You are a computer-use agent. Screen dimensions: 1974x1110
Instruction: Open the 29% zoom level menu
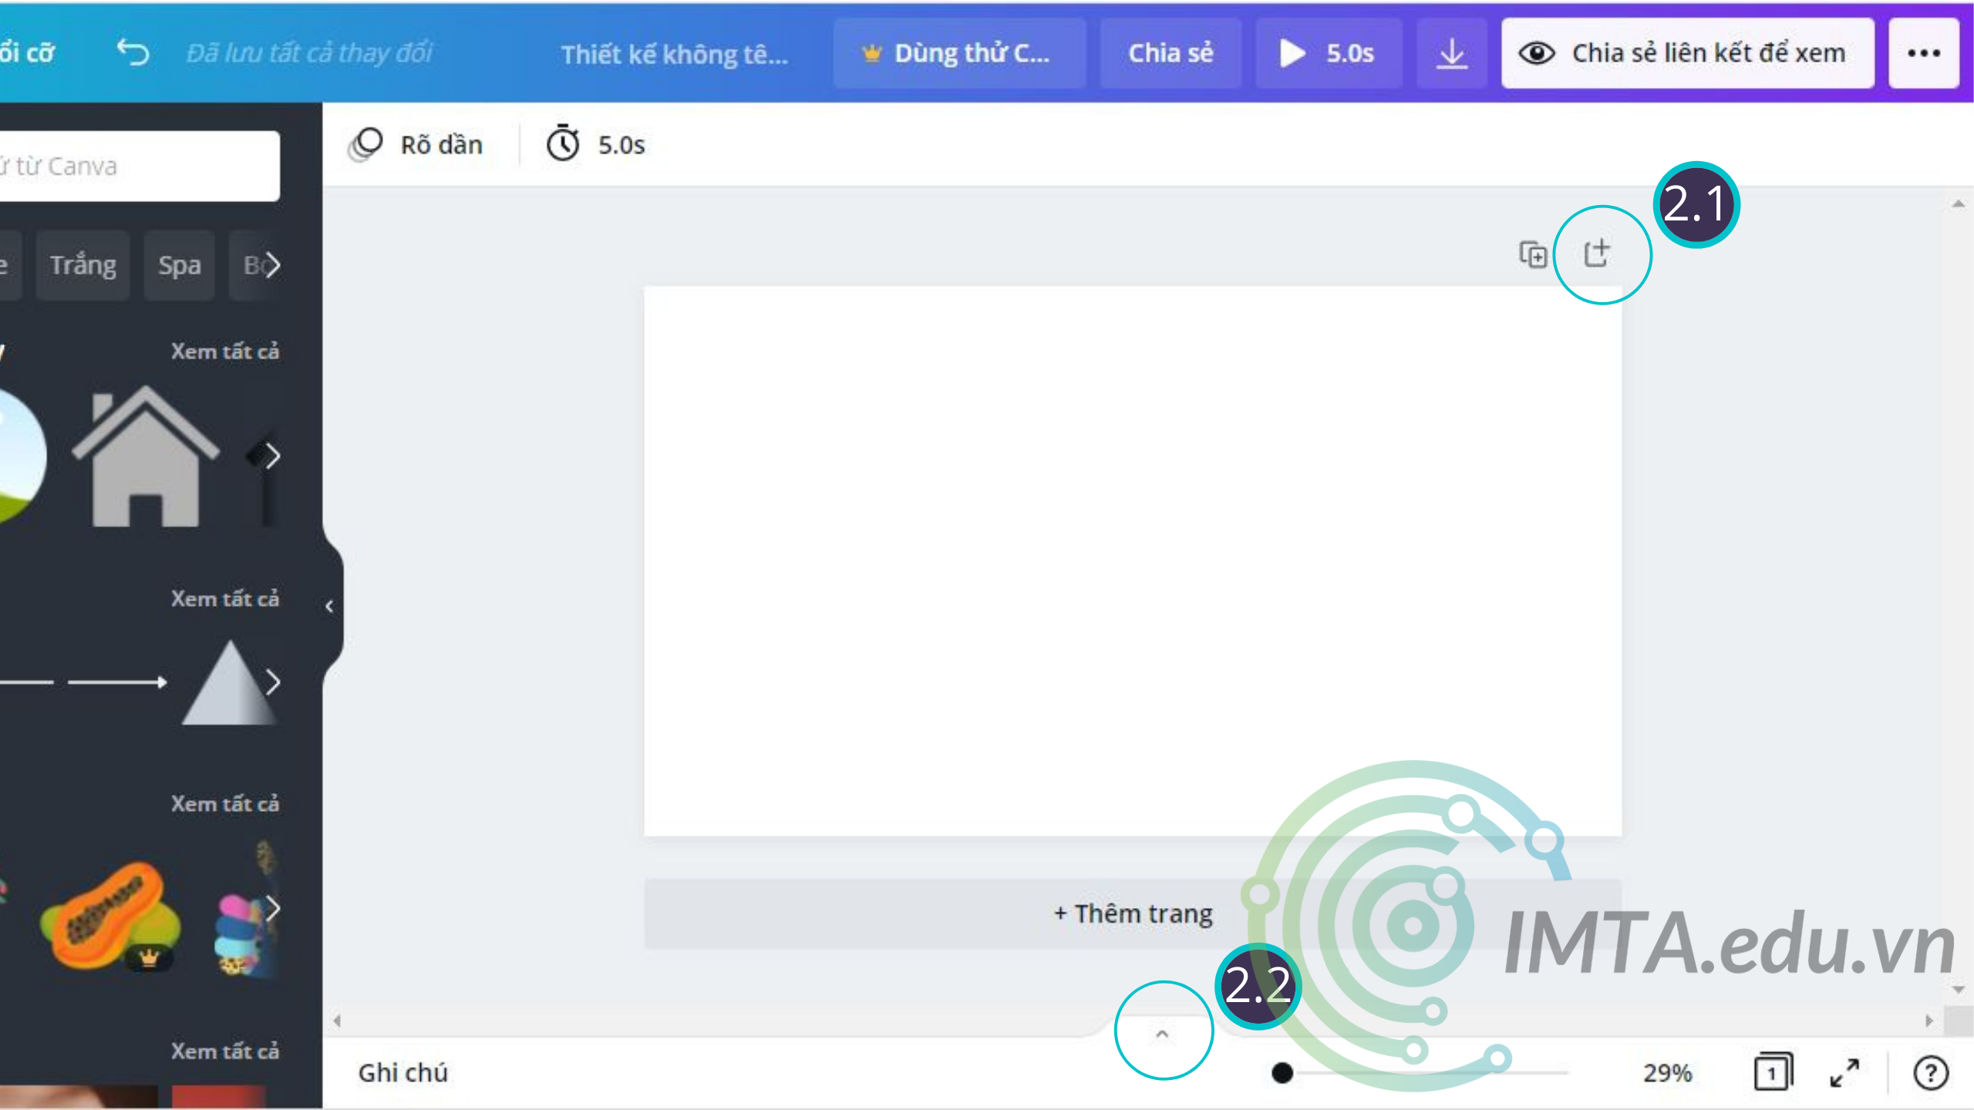click(1667, 1073)
